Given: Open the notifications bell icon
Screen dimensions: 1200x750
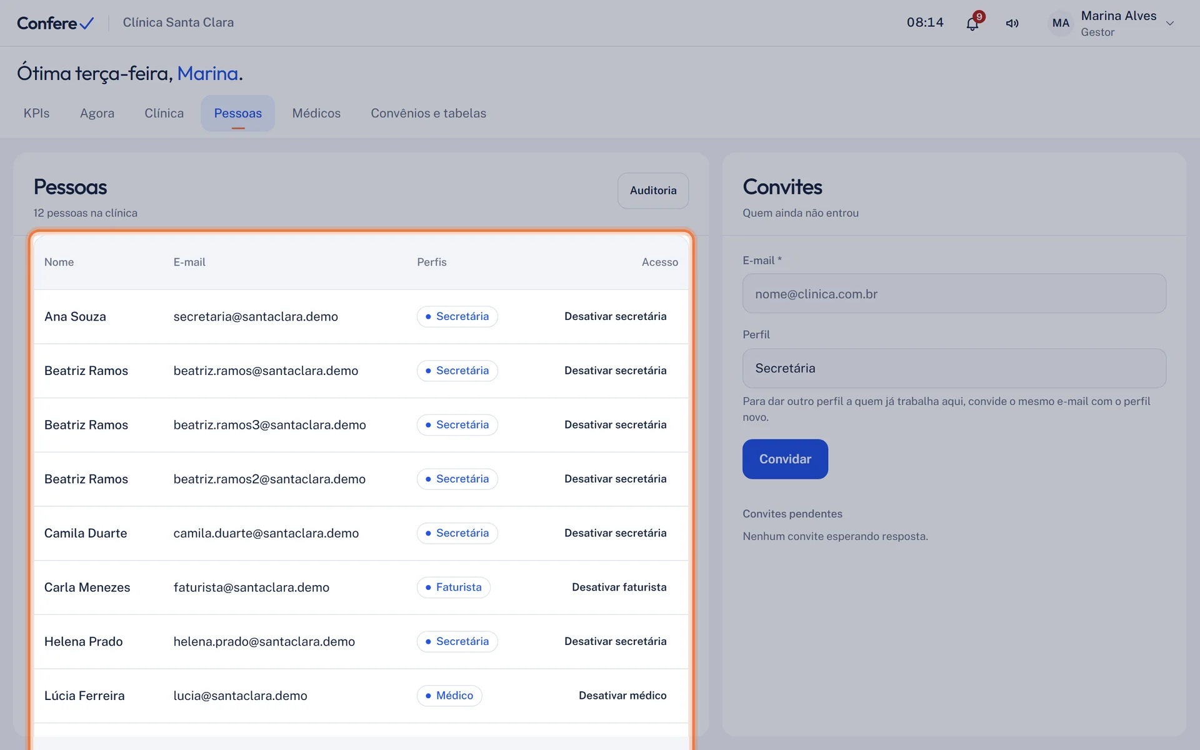Looking at the screenshot, I should (972, 24).
